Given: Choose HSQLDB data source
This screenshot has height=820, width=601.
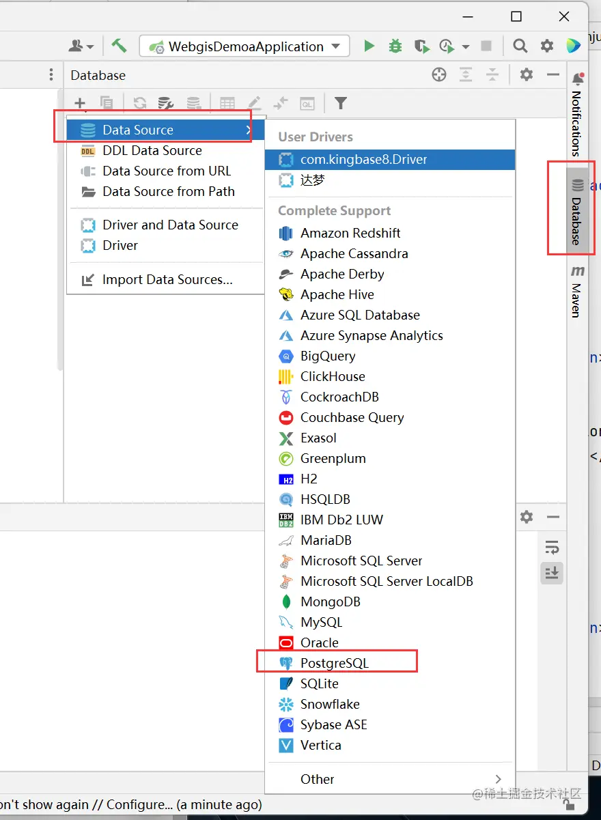Looking at the screenshot, I should [x=390, y=499].
